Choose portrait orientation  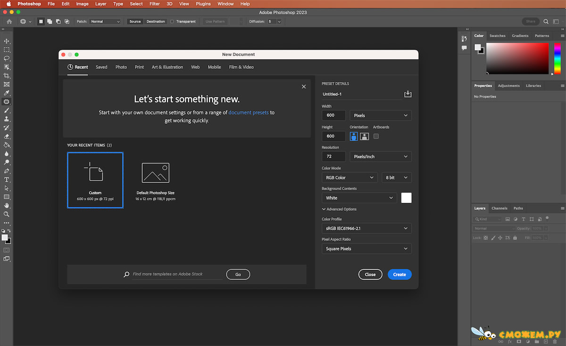click(x=354, y=136)
